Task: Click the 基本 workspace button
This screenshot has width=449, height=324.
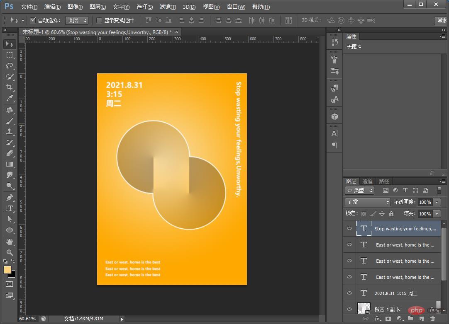Action: pos(442,21)
